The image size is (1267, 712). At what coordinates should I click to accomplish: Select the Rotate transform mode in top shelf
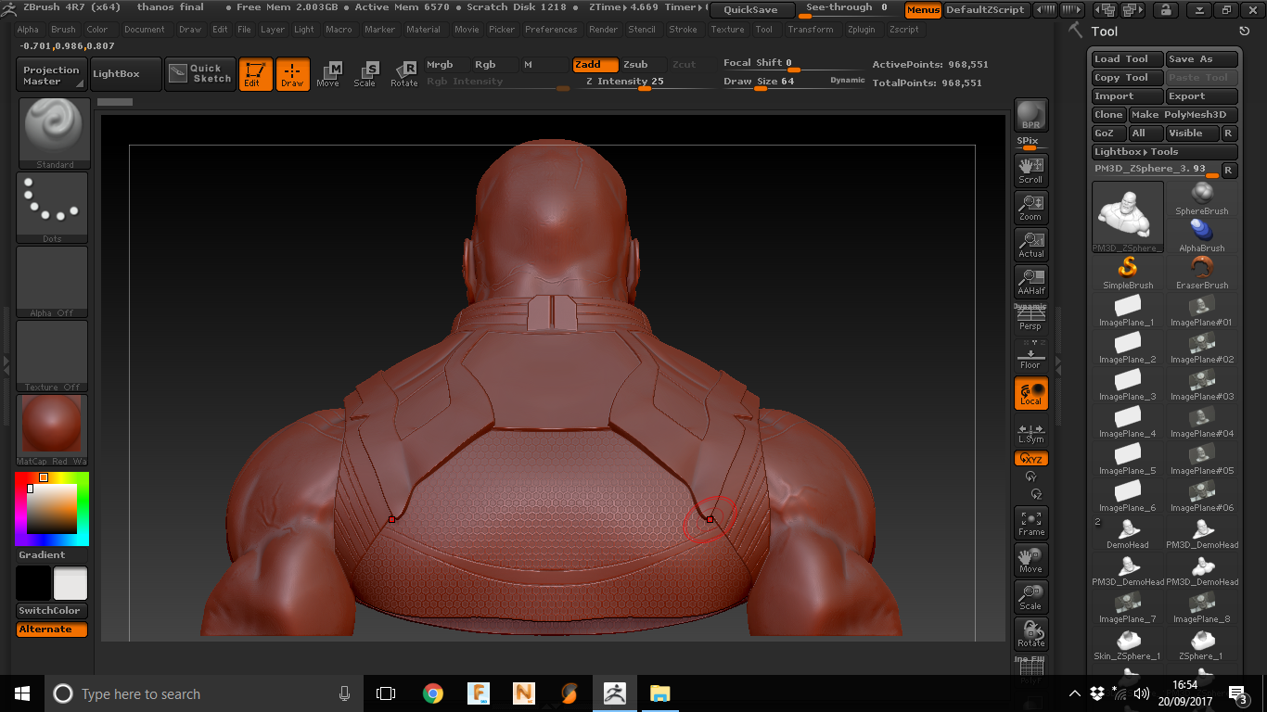(403, 74)
